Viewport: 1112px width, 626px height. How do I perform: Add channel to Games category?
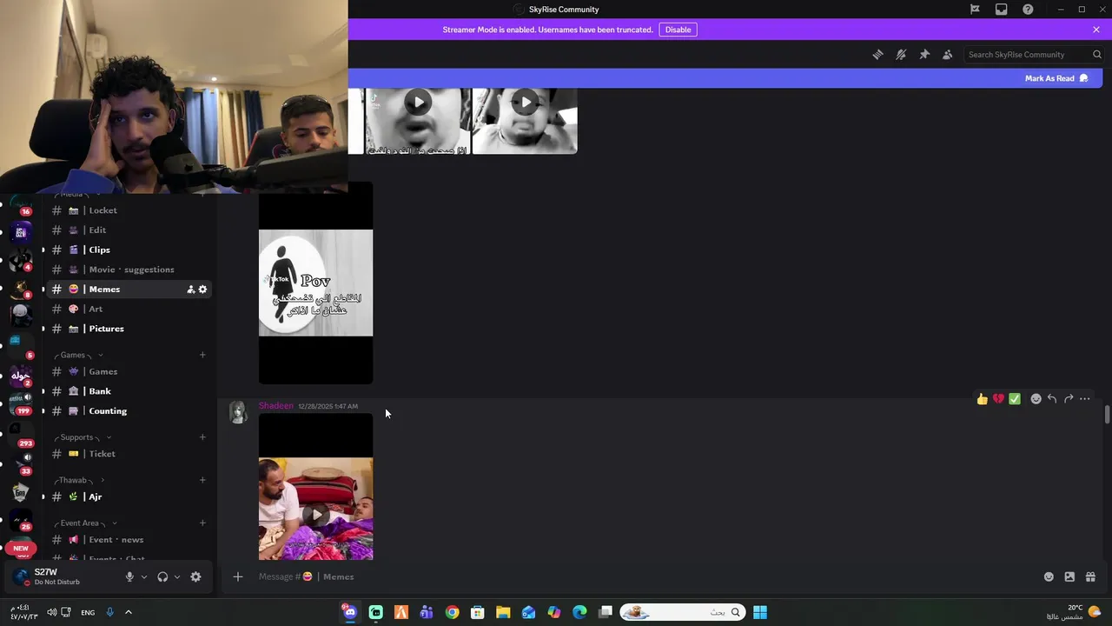click(x=202, y=355)
